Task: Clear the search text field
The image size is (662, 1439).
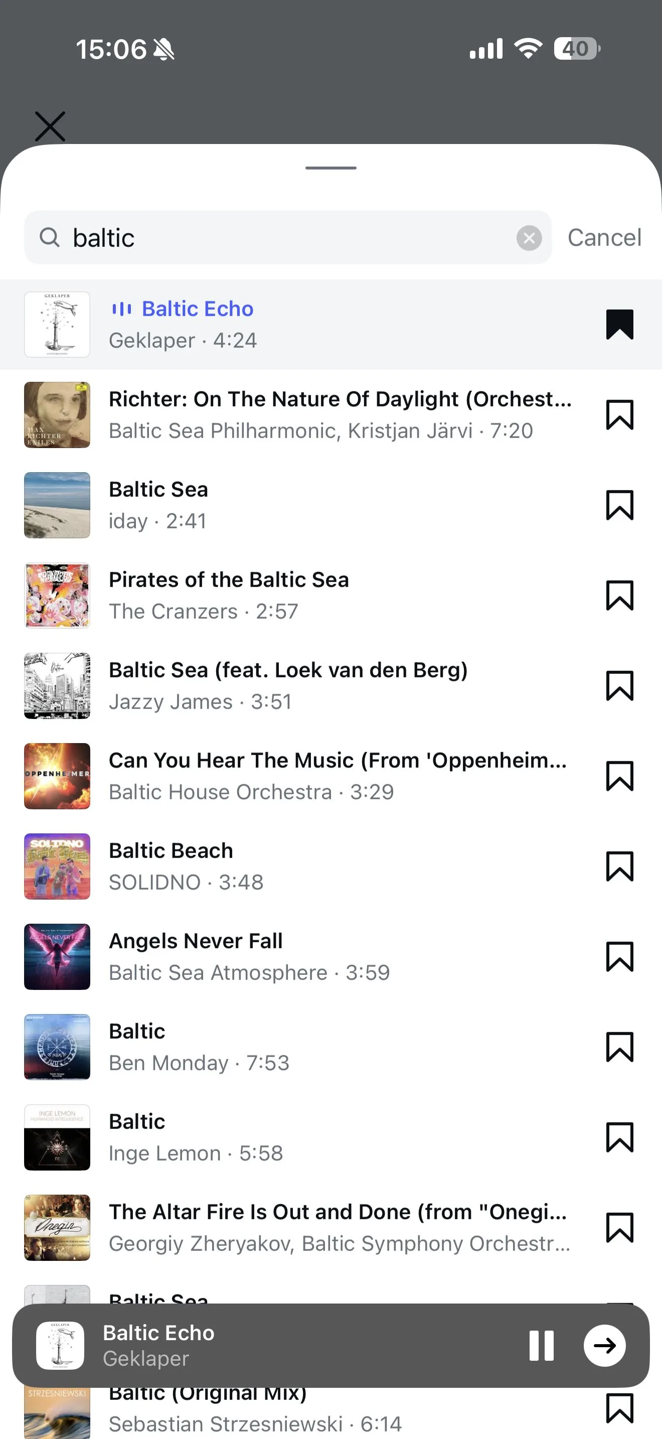Action: 529,238
